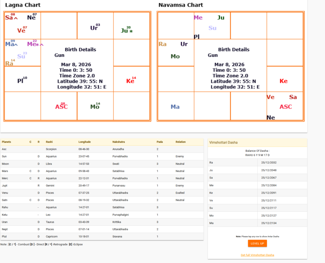This screenshot has height=263, width=325.
Task: Click the Ma label in Navamsa Chart
Action: (175, 107)
